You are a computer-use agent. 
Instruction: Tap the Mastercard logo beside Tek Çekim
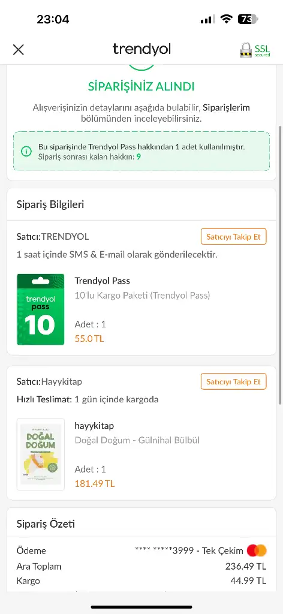257,550
